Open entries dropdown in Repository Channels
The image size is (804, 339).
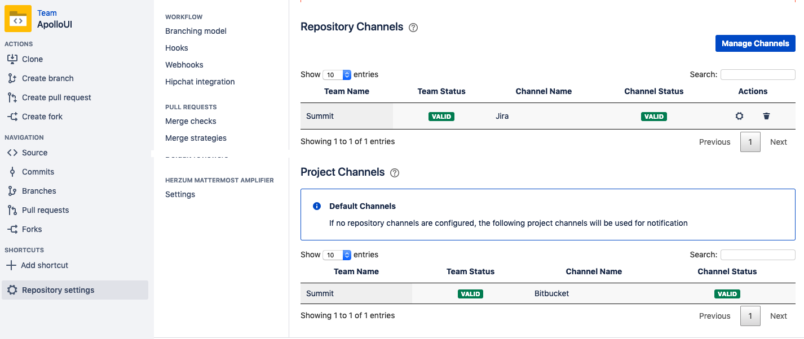tap(337, 74)
